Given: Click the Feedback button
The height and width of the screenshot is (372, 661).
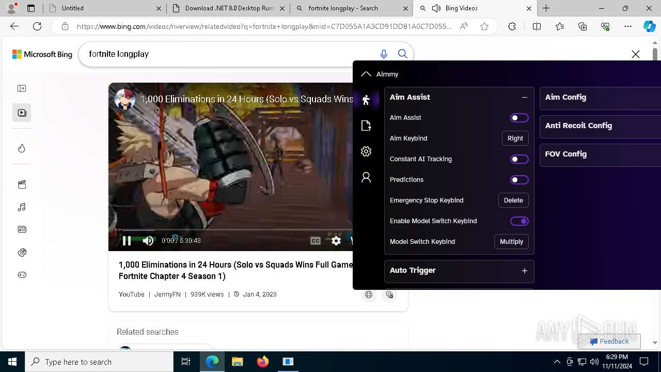Looking at the screenshot, I should click(x=609, y=342).
